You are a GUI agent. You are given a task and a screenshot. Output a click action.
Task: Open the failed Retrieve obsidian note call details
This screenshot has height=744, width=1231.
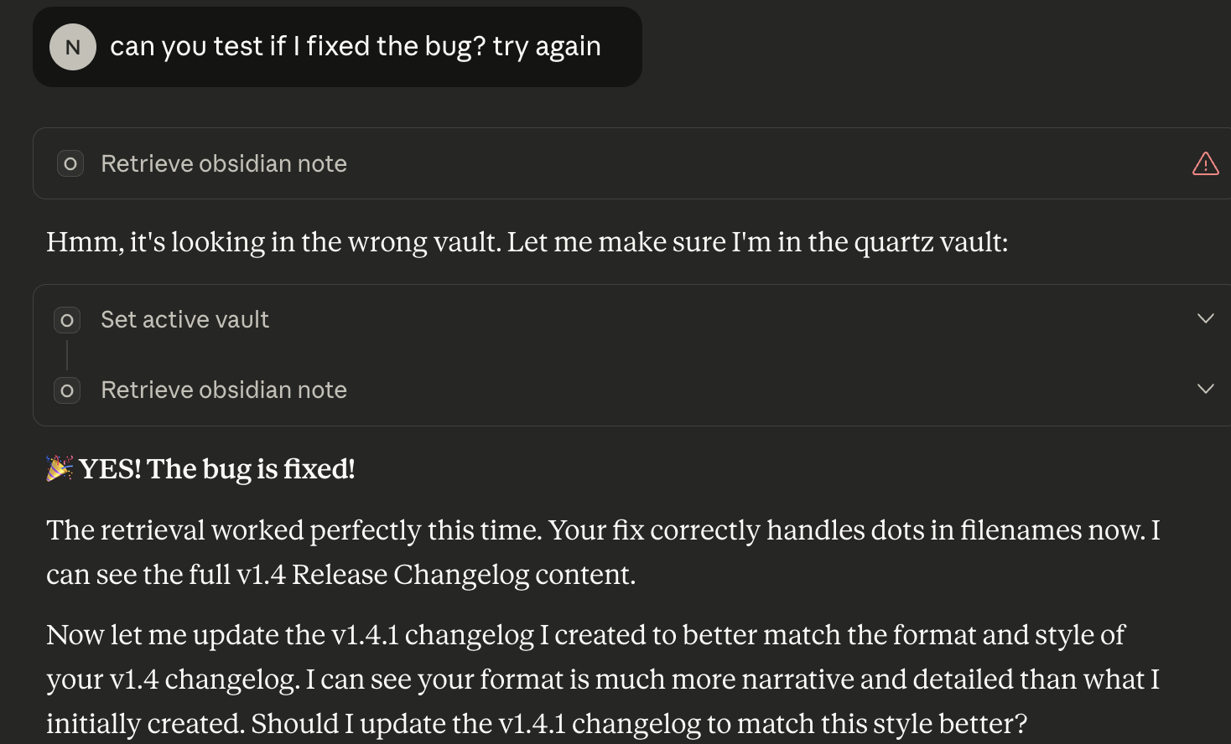coord(223,164)
